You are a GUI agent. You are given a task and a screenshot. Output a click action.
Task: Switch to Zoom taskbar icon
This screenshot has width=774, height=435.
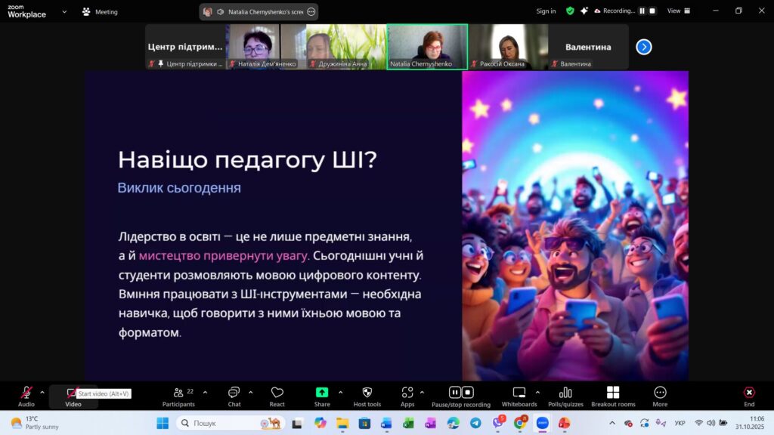543,423
